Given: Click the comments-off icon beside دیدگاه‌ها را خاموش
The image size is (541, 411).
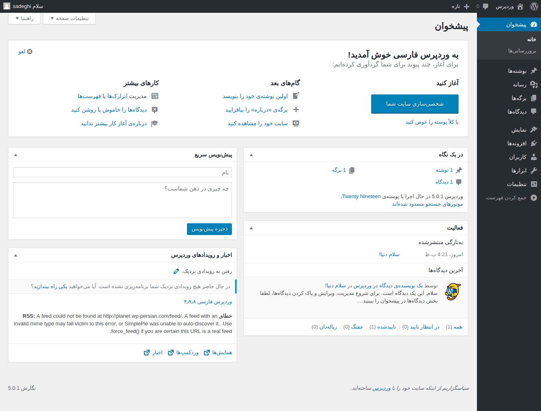Looking at the screenshot, I should [x=155, y=110].
